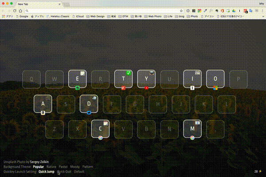Image resolution: width=266 pixels, height=177 pixels.
Task: Set launch setting to Quick Quit
Action: point(64,171)
